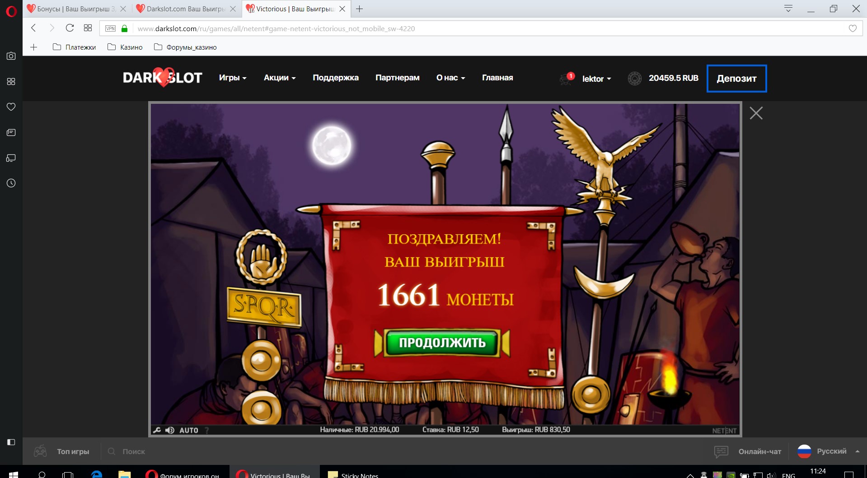Screen dimensions: 867x478
Task: Open sidebar history clock icon
Action: pos(11,183)
